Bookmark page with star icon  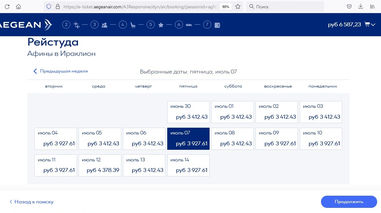238,6
